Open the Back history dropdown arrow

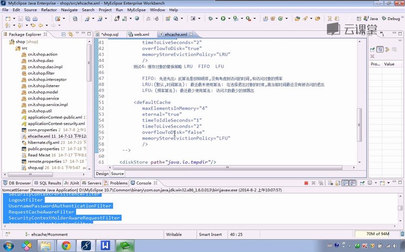[46, 25]
